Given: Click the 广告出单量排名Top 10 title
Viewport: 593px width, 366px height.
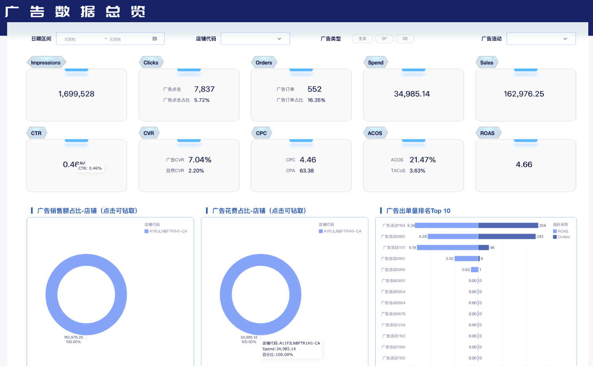Looking at the screenshot, I should click(418, 211).
